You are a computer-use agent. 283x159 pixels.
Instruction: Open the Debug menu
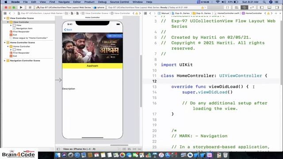point(102,2)
